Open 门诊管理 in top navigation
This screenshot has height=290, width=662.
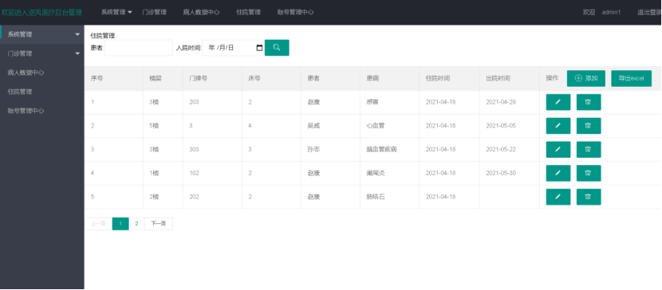point(154,12)
